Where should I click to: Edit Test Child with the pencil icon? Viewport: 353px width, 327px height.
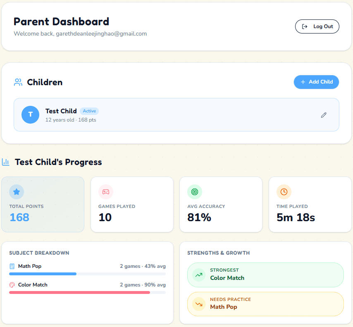[x=324, y=115]
